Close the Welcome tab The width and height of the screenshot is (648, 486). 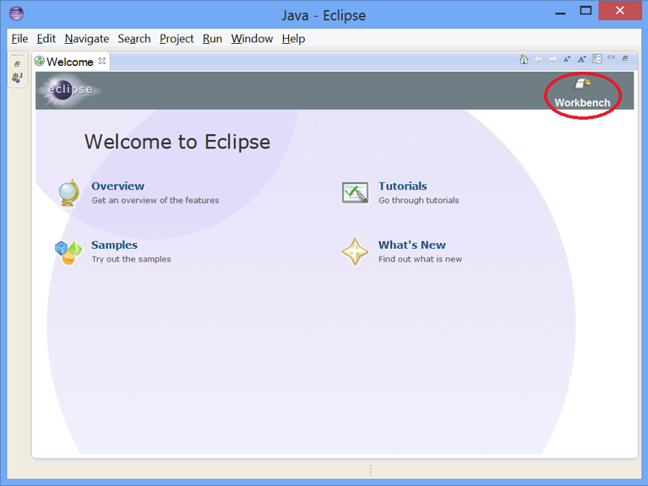[102, 61]
